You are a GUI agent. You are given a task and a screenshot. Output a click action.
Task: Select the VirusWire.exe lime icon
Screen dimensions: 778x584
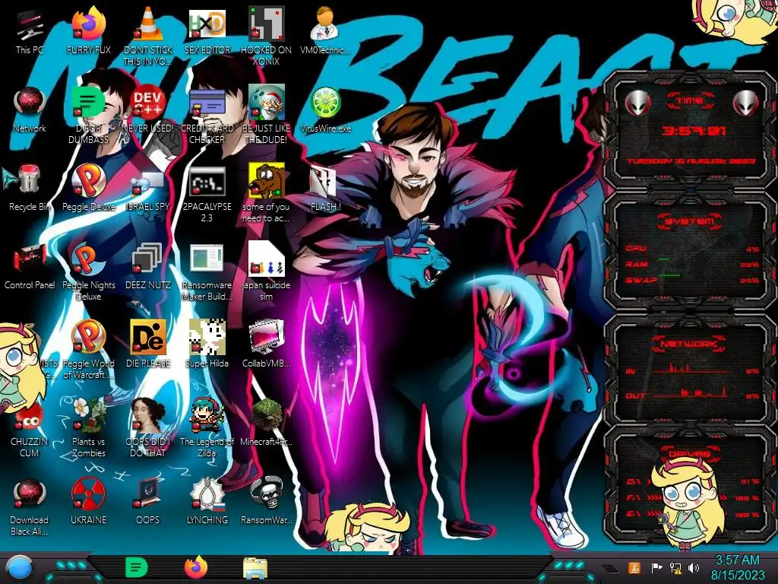(325, 109)
